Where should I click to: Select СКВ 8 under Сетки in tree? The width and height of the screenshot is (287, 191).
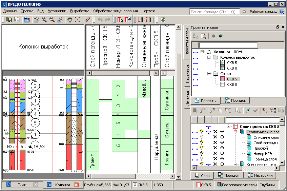(x=232, y=84)
